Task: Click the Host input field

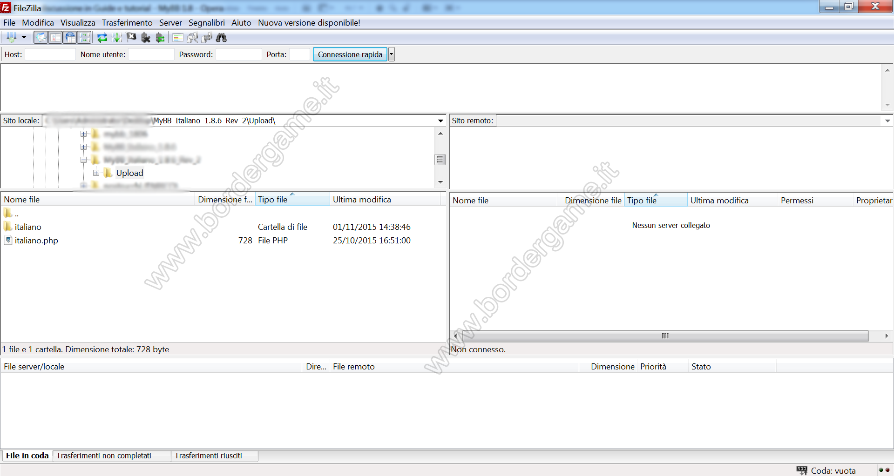Action: 50,54
